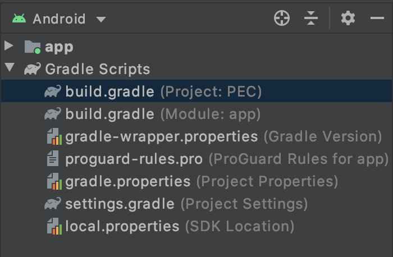Click the Select Opened File target icon
This screenshot has height=257, width=393.
click(x=282, y=19)
